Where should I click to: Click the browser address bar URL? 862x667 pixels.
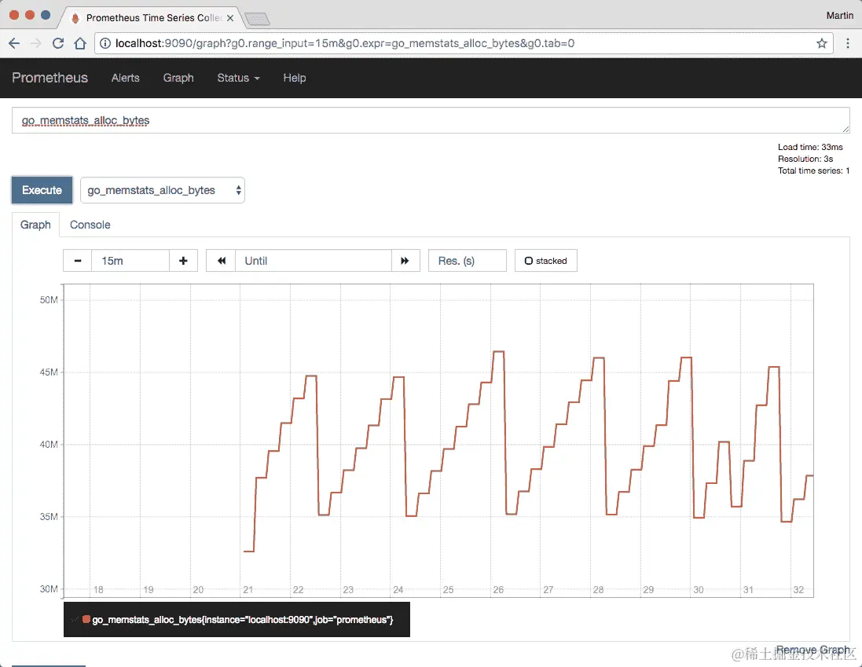coord(345,43)
